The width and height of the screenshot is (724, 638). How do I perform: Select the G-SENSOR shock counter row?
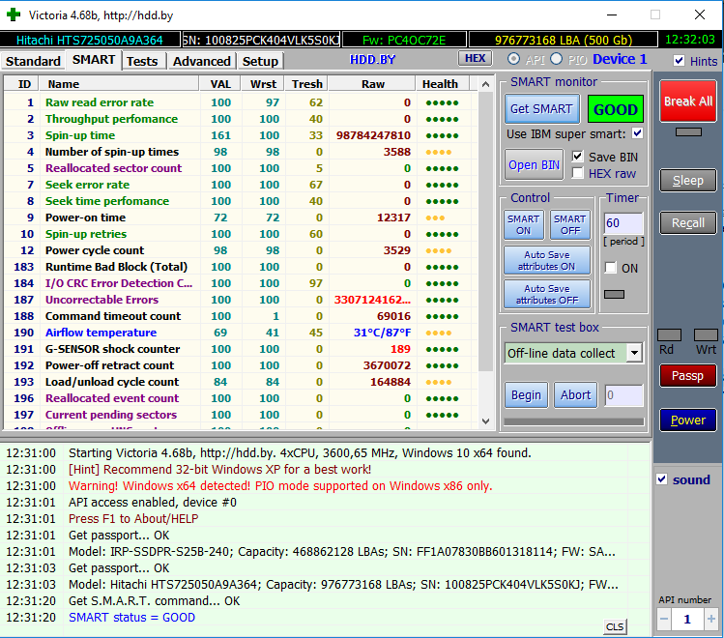(240, 349)
